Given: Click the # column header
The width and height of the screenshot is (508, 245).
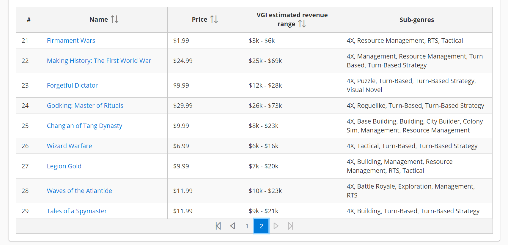Looking at the screenshot, I should [x=29, y=20].
